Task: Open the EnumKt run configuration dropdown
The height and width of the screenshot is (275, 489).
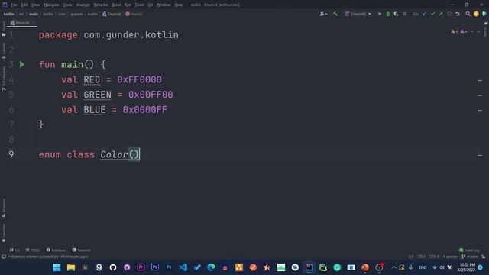Action: click(358, 14)
